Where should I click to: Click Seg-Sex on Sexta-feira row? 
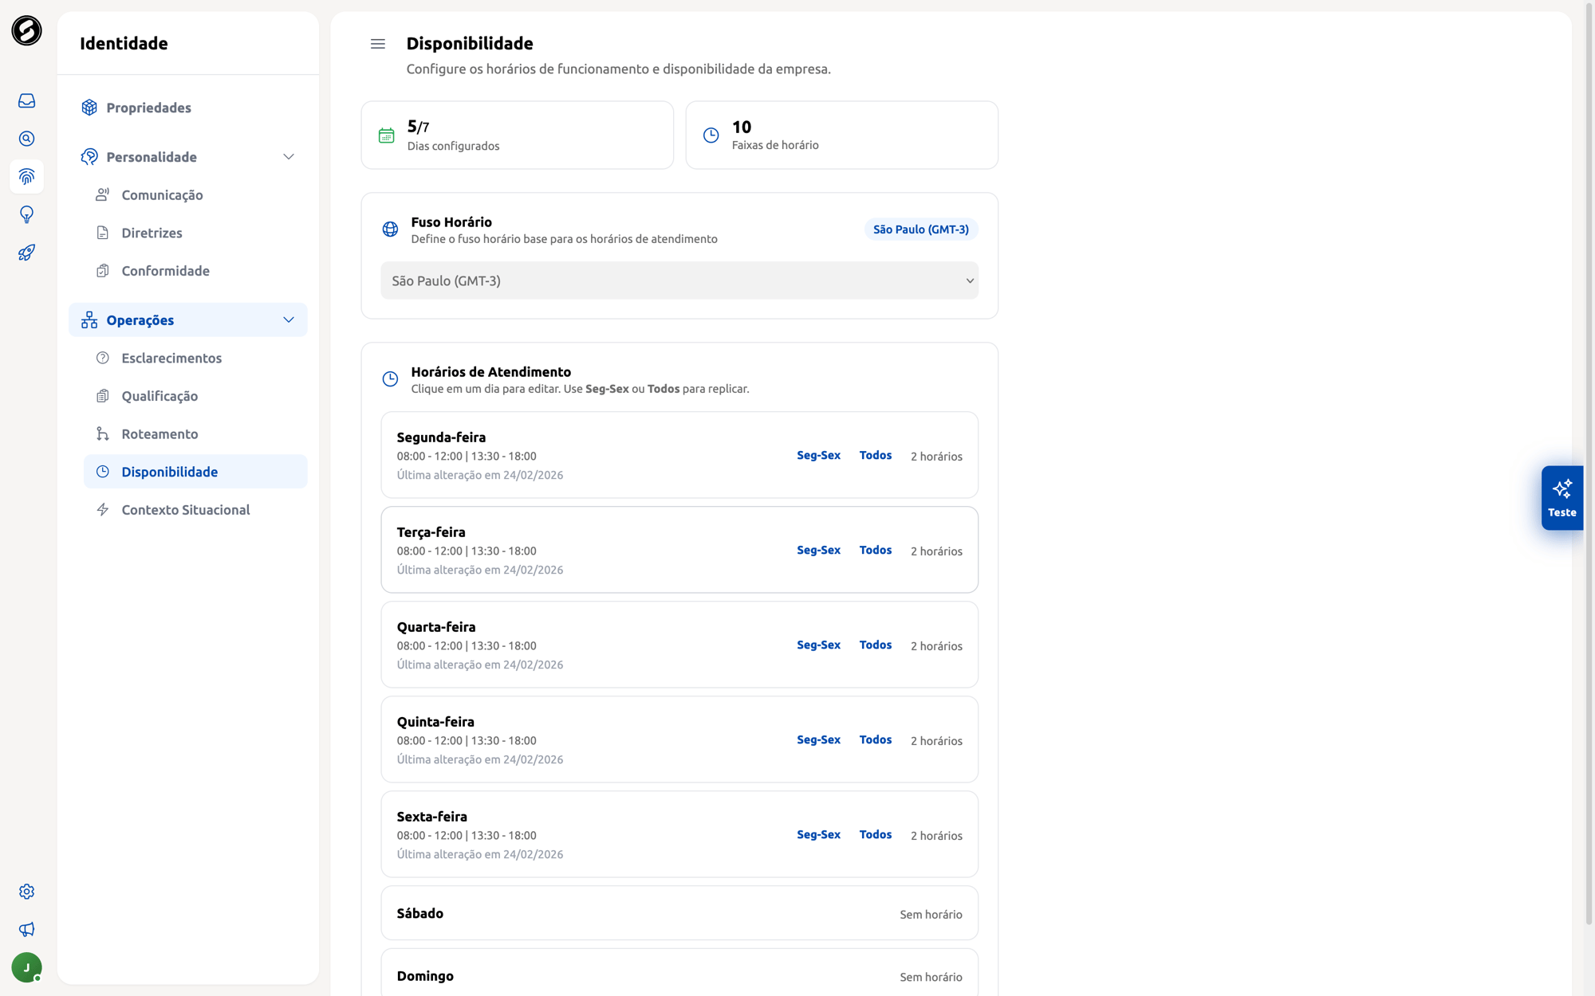818,834
